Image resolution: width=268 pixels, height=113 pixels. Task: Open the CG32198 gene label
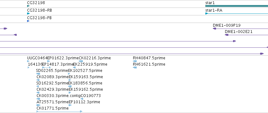tap(36, 3)
